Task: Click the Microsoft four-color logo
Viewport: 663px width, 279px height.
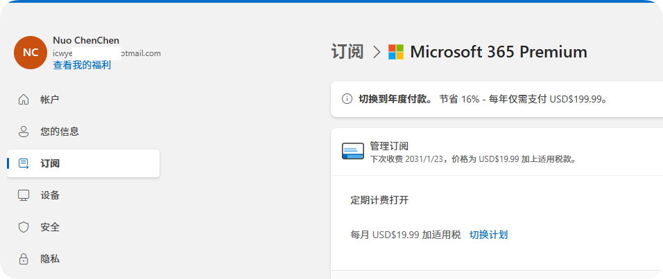Action: 396,52
